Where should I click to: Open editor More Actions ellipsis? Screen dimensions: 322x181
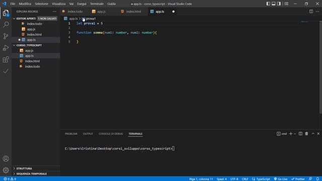pyautogui.click(x=317, y=12)
